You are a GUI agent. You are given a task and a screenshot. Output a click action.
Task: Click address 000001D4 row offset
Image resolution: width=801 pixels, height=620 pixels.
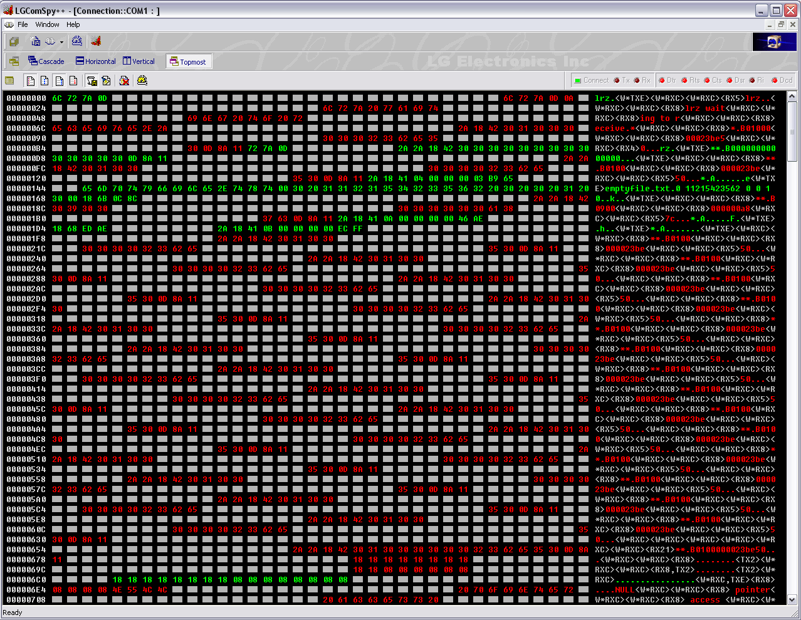[x=26, y=229]
